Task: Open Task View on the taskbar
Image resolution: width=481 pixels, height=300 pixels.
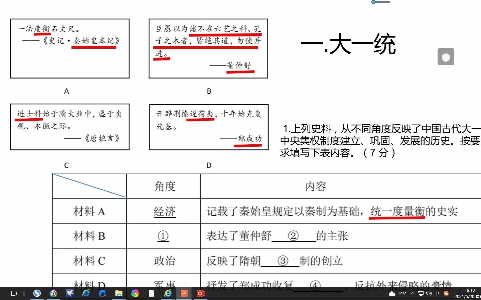Action: point(13,293)
